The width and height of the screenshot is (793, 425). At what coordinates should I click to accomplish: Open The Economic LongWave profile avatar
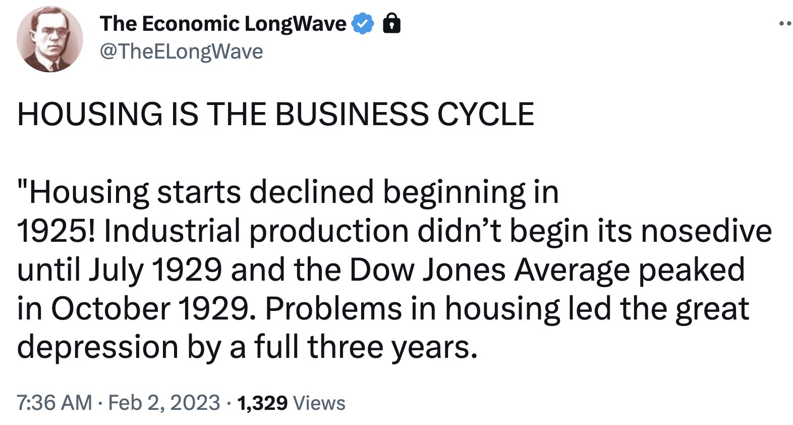pos(49,39)
